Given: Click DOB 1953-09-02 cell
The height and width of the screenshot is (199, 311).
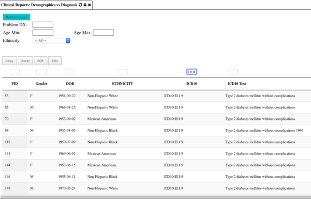Looking at the screenshot, I should [67, 119].
